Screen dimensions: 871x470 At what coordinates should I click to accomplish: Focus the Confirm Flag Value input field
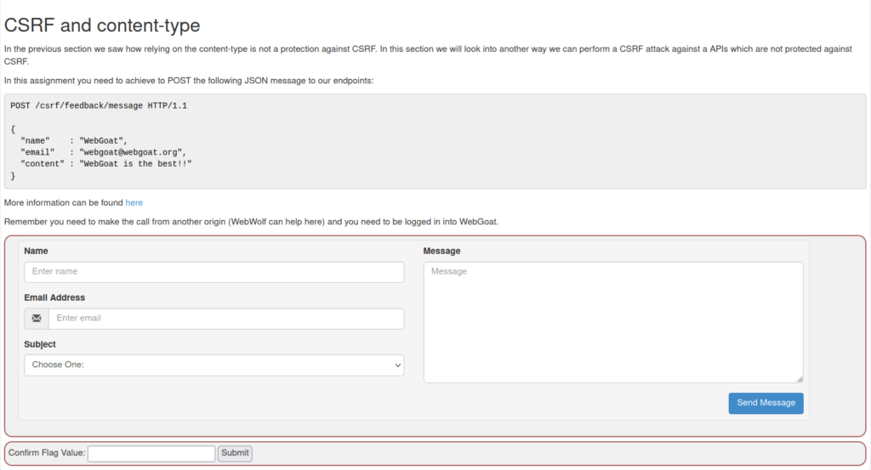point(151,453)
